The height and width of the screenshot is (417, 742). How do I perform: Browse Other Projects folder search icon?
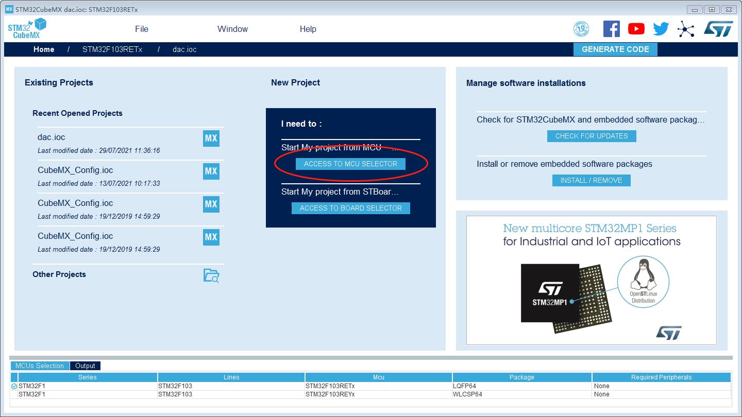[x=211, y=275]
